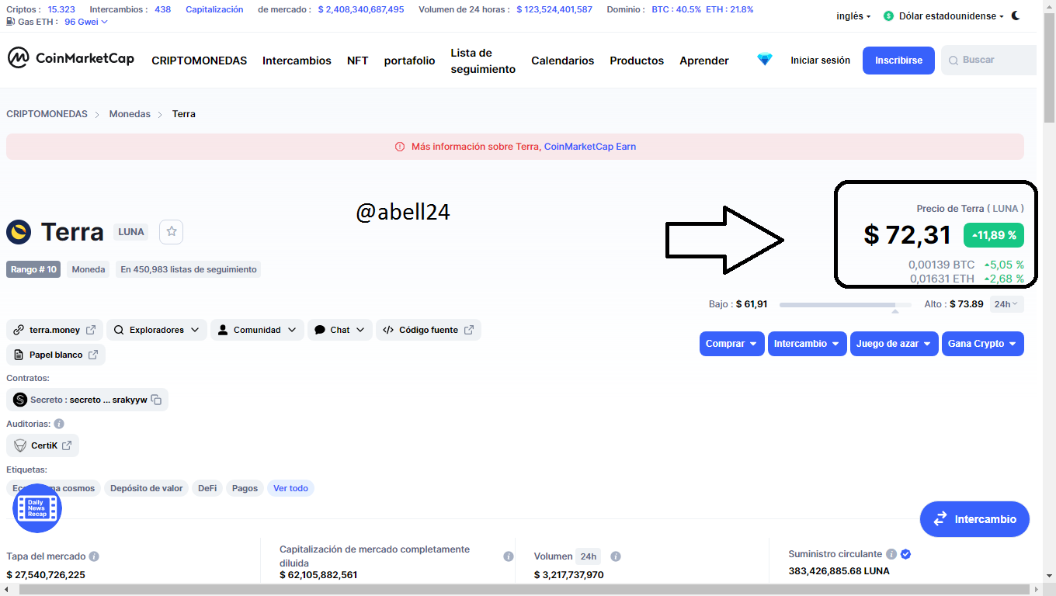Viewport: 1056px width, 596px height.
Task: Click the Gas ETH pump icon
Action: pyautogui.click(x=10, y=22)
